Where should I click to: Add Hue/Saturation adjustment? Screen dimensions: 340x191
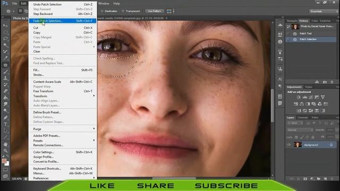[x=296, y=104]
